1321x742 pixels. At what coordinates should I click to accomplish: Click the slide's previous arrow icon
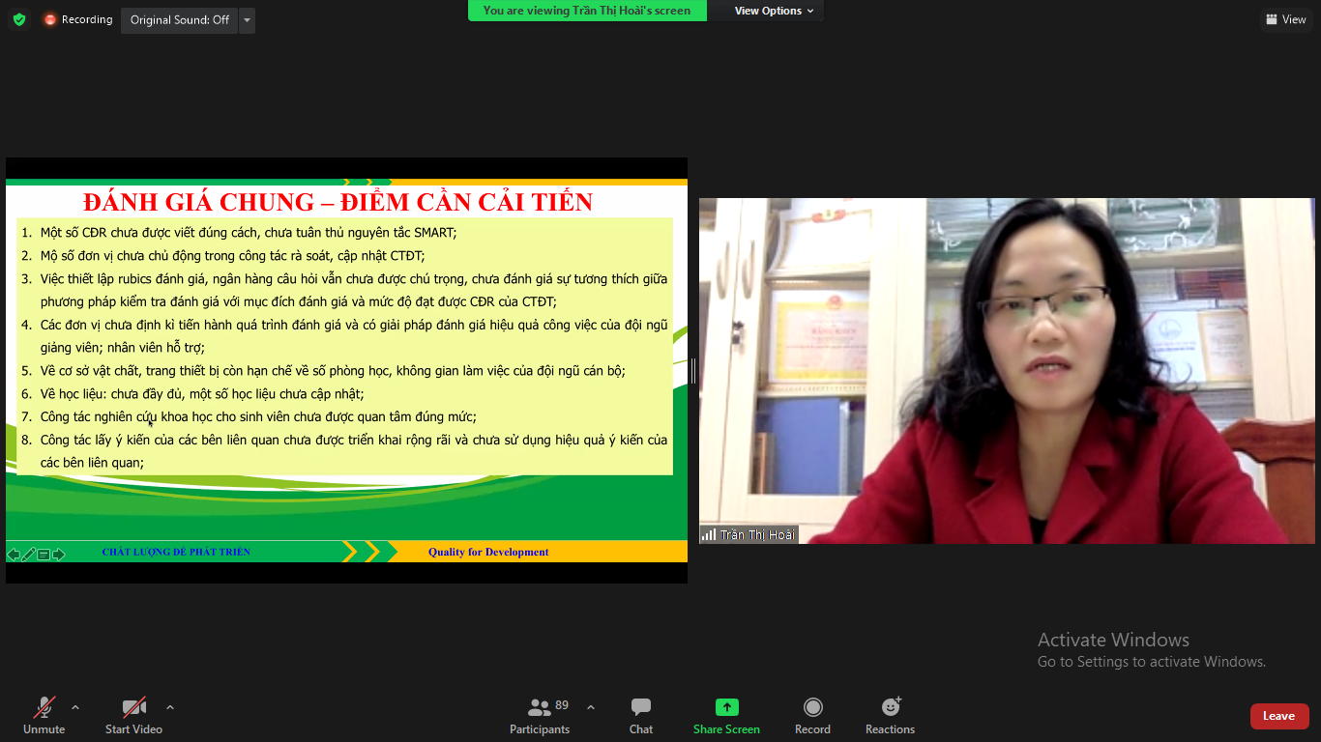[x=14, y=555]
